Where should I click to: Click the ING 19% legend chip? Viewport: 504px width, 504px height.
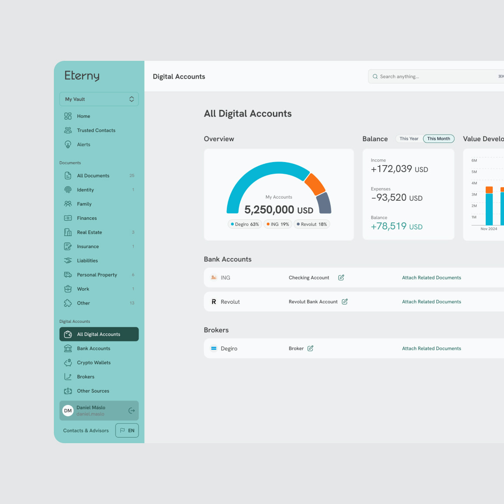click(278, 224)
